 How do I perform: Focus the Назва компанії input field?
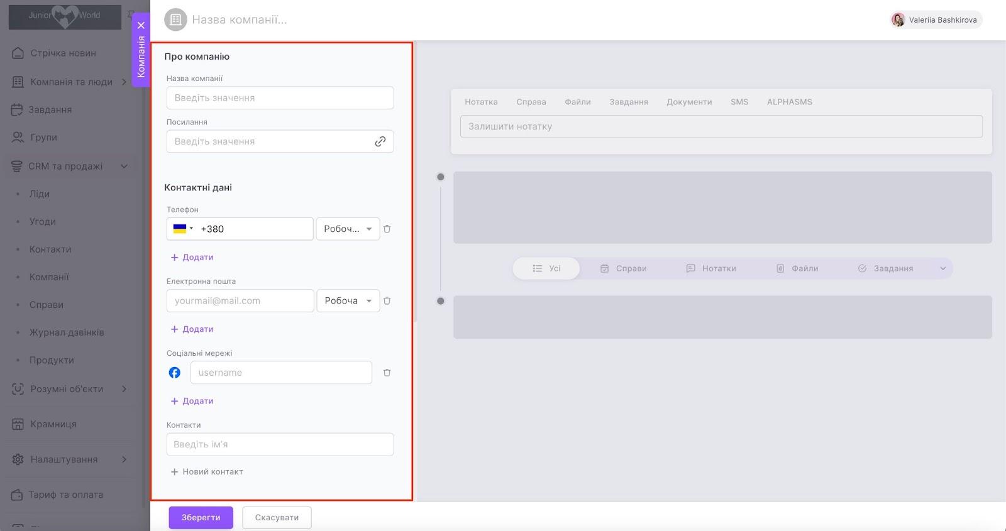pos(280,98)
